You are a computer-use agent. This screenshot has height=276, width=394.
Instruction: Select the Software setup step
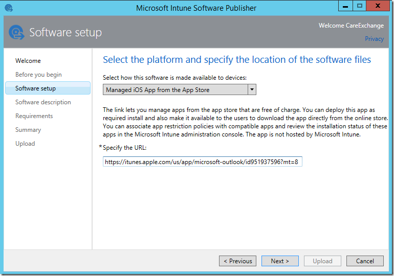point(48,88)
